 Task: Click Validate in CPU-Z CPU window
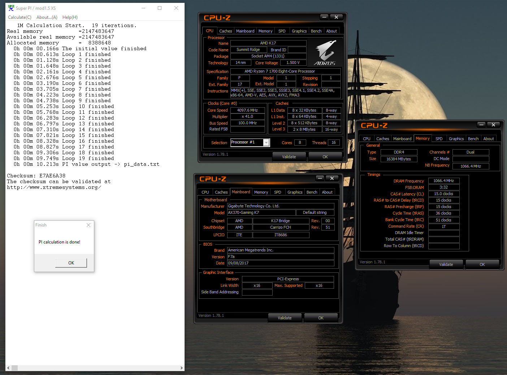pyautogui.click(x=289, y=157)
